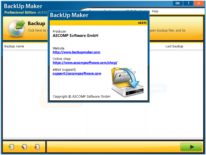Screen dimensions: 206x155
Task: Click the support email address link
Action: point(77,74)
